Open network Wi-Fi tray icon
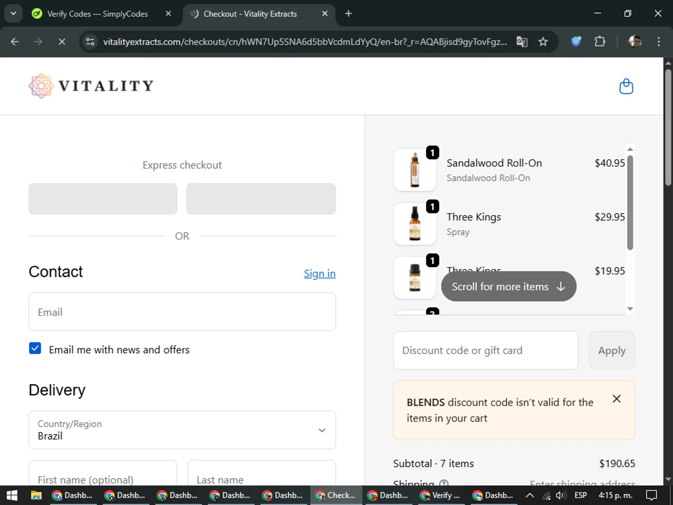 [546, 495]
